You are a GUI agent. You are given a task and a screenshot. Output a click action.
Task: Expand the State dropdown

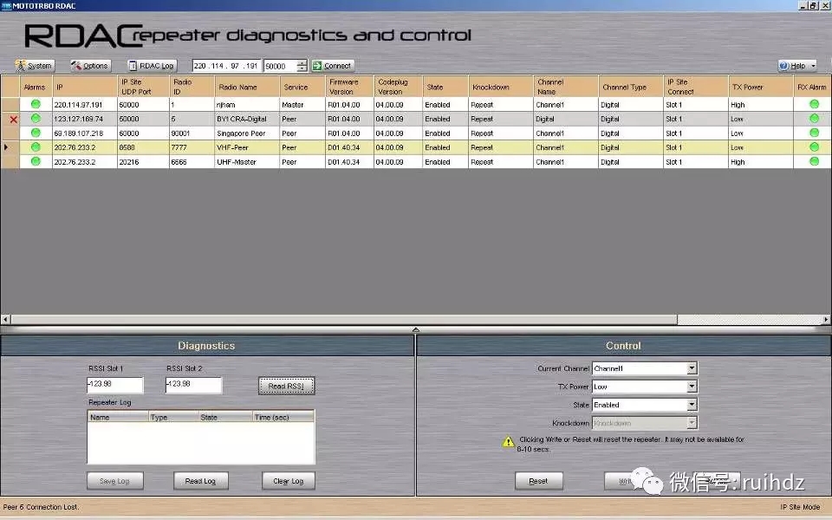point(691,405)
